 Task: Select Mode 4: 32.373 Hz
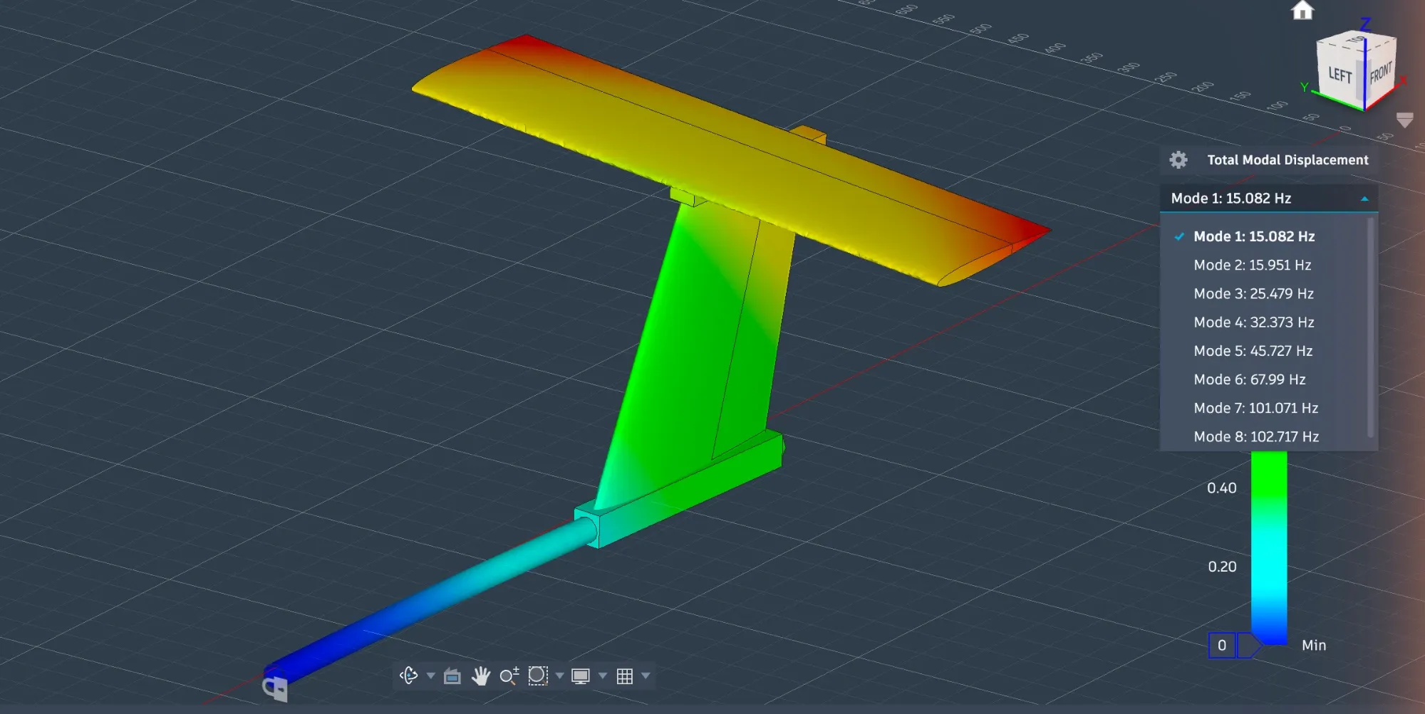[1265, 322]
